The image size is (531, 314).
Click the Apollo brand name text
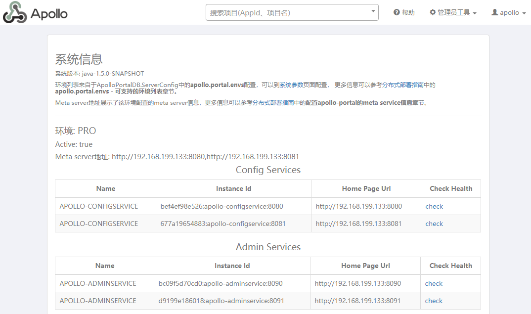(49, 13)
